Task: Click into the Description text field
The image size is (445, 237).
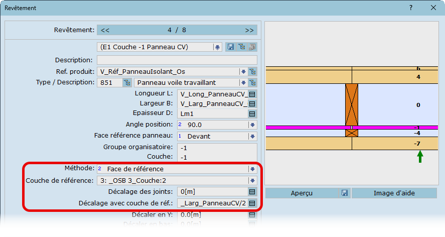Action: click(x=177, y=60)
